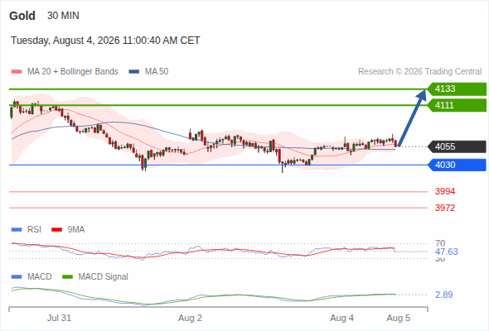Viewport: 489px width, 331px height.
Task: Click the RSI value 47.63
Action: point(447,252)
